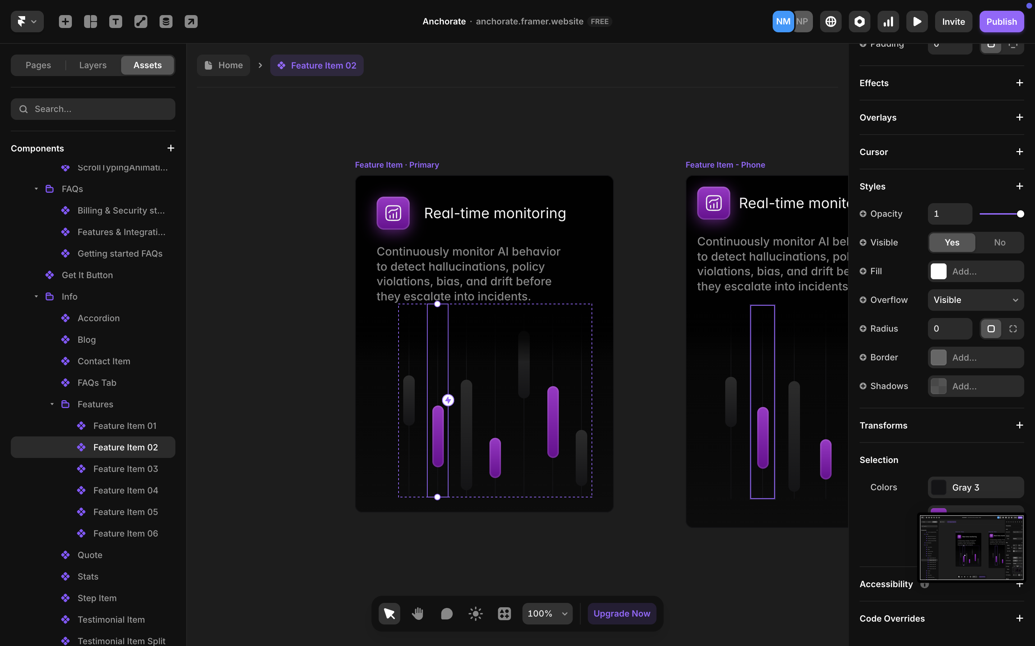Click the Upgrade Now button
This screenshot has width=1035, height=646.
pyautogui.click(x=621, y=614)
